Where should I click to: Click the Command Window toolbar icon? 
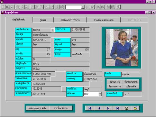coord(88,7)
